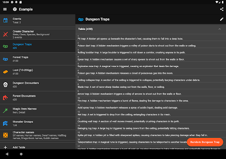The image size is (226, 159).
Task: Select the Pit trap table entry
Action: point(151,38)
